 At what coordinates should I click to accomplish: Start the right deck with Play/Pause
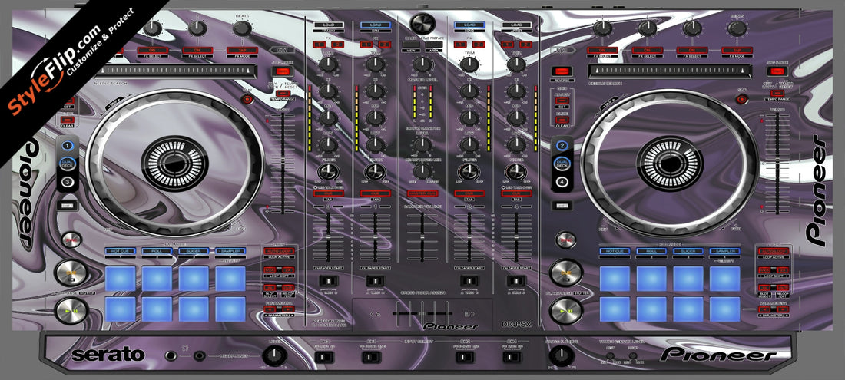click(566, 311)
